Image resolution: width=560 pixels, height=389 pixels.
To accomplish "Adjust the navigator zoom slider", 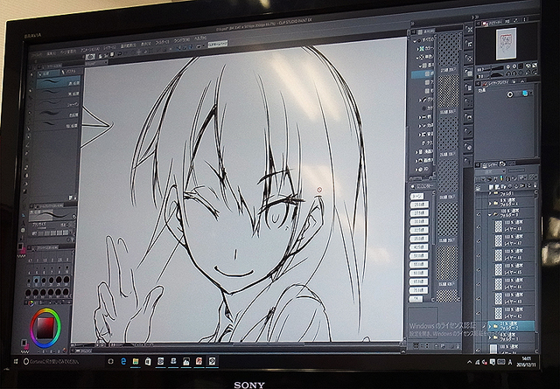I will [x=494, y=67].
